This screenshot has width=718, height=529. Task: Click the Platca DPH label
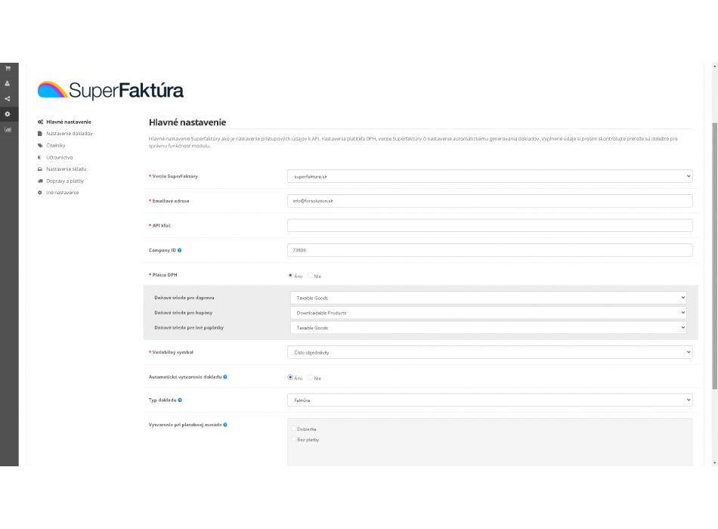point(165,275)
